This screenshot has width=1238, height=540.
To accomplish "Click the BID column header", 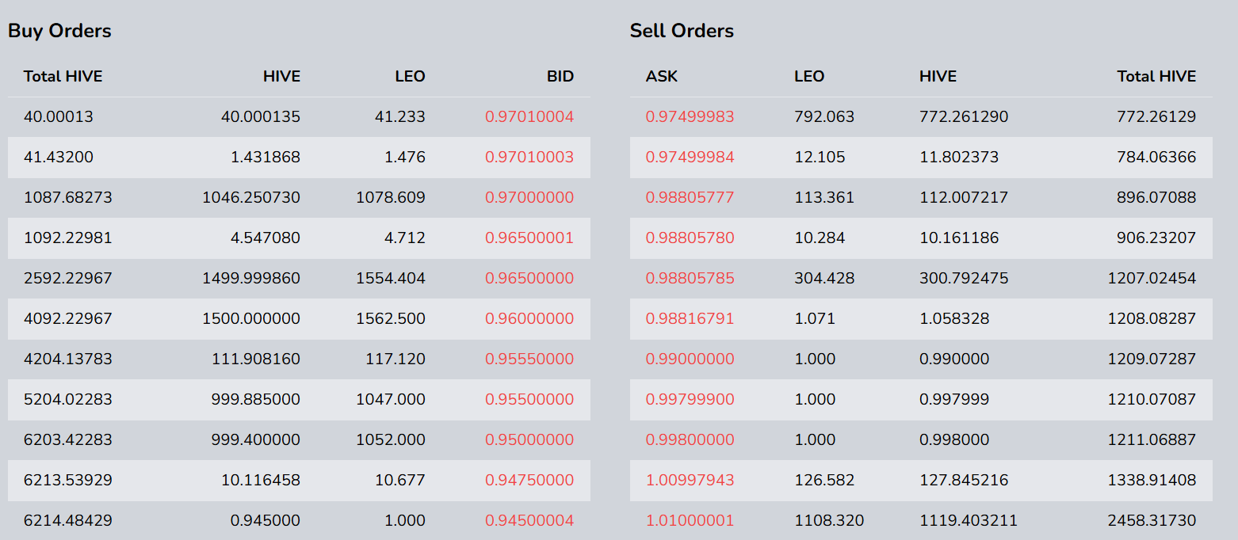I will tap(560, 77).
